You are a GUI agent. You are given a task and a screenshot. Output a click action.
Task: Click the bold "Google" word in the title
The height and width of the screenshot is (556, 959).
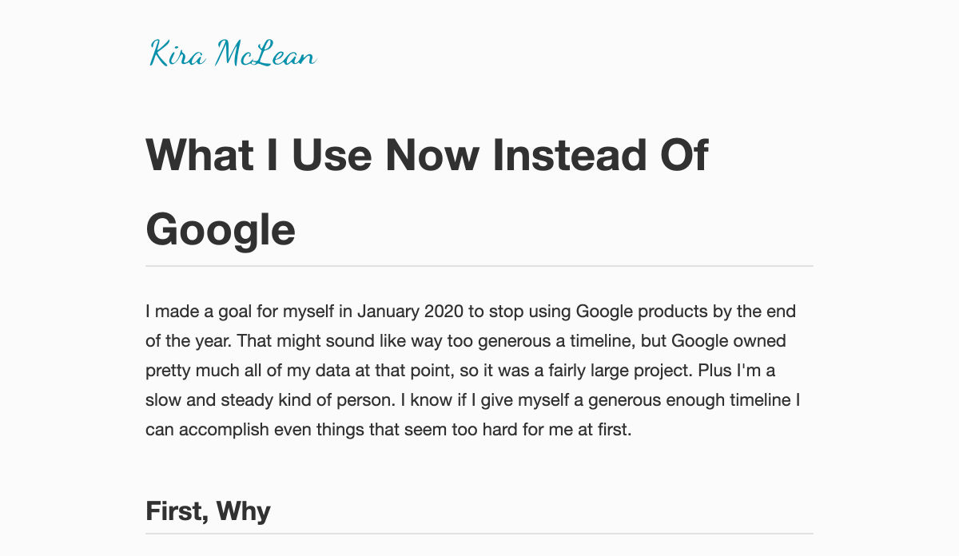[221, 229]
